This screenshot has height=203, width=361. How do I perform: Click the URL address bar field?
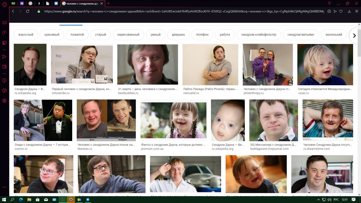click(184, 11)
